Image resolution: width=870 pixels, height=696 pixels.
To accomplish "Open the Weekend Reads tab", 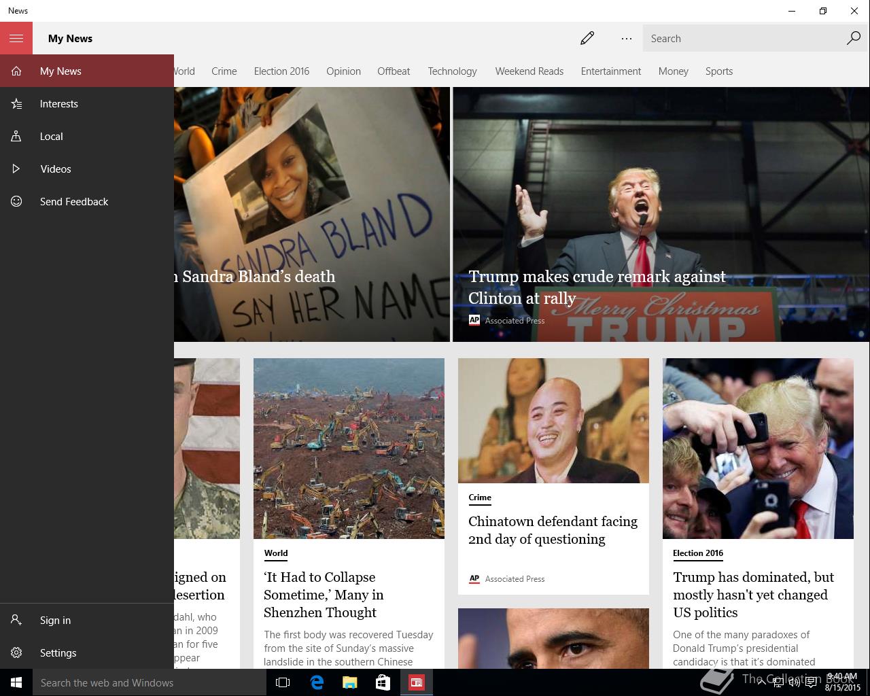I will 529,71.
